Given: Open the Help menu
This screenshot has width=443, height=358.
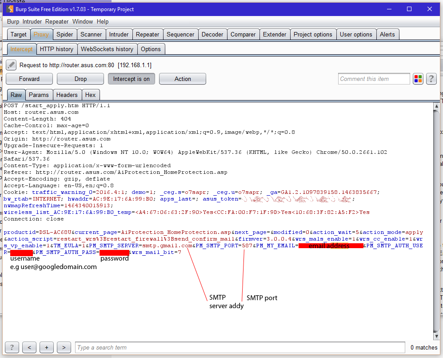Looking at the screenshot, I should pyautogui.click(x=103, y=21).
